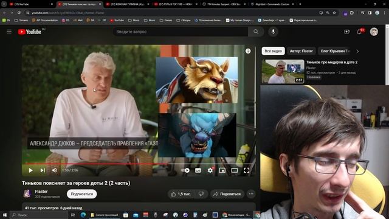Open Chrome side panel icon
The image size is (389, 219).
(x=370, y=13)
